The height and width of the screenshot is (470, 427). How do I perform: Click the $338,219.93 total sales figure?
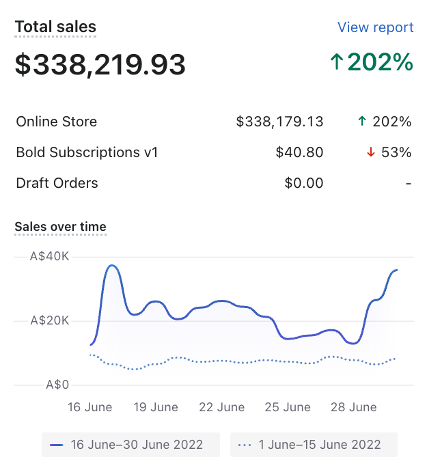tap(100, 64)
